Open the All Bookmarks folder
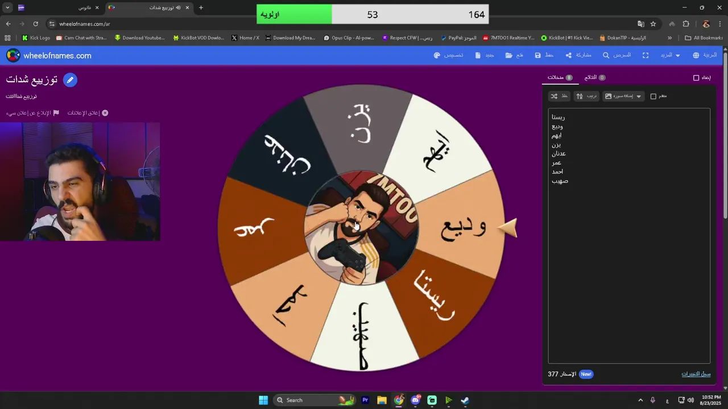The image size is (728, 409). coord(704,37)
